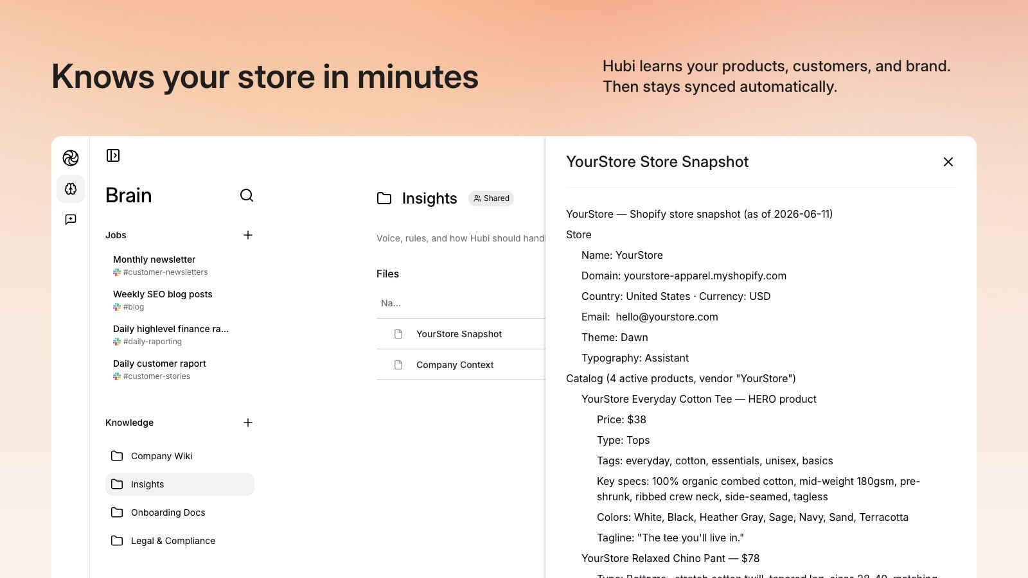Click the Name: YourStore line
Image resolution: width=1028 pixels, height=578 pixels.
coord(622,255)
